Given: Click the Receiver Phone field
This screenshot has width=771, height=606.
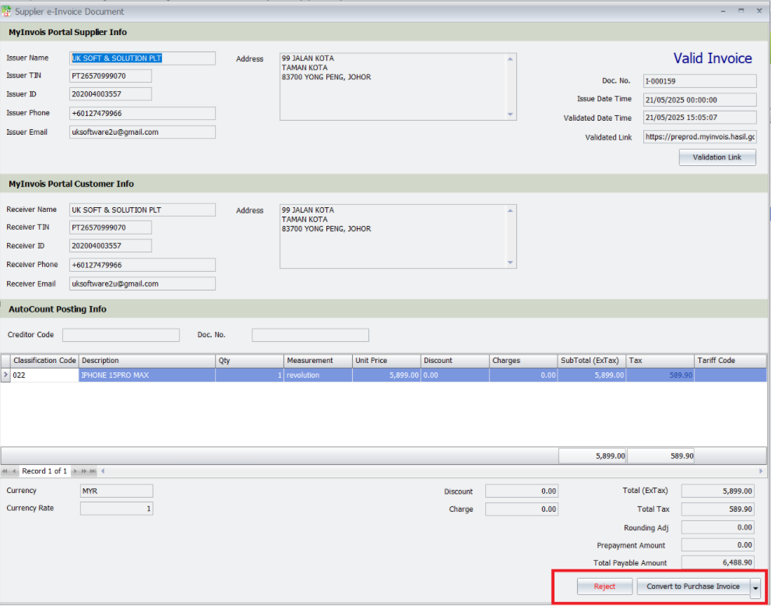Looking at the screenshot, I should coord(142,265).
